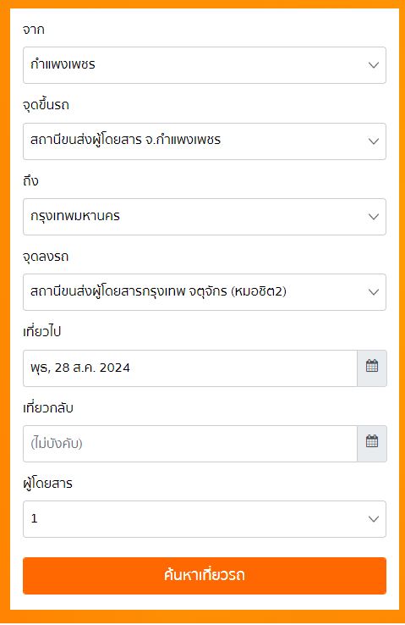
Task: Click the จุดขึ้นรถ field label
Action: (46, 105)
